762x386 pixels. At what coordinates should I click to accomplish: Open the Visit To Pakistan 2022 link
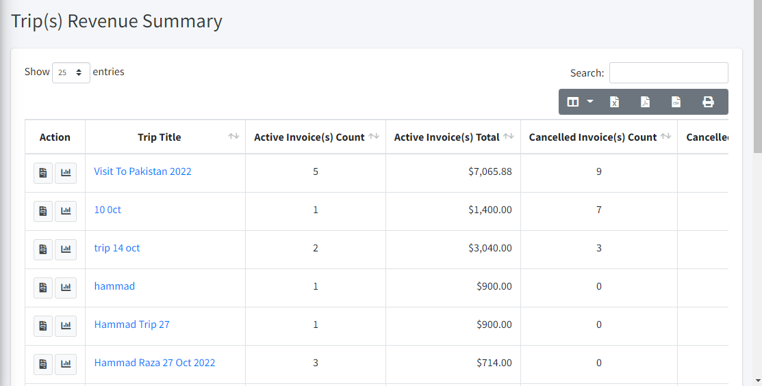142,171
